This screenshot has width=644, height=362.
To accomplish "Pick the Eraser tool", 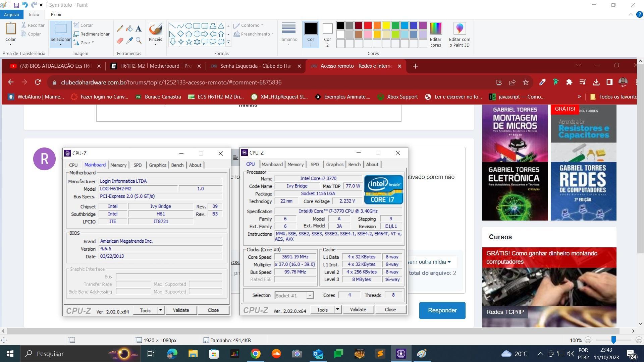I will (x=120, y=41).
